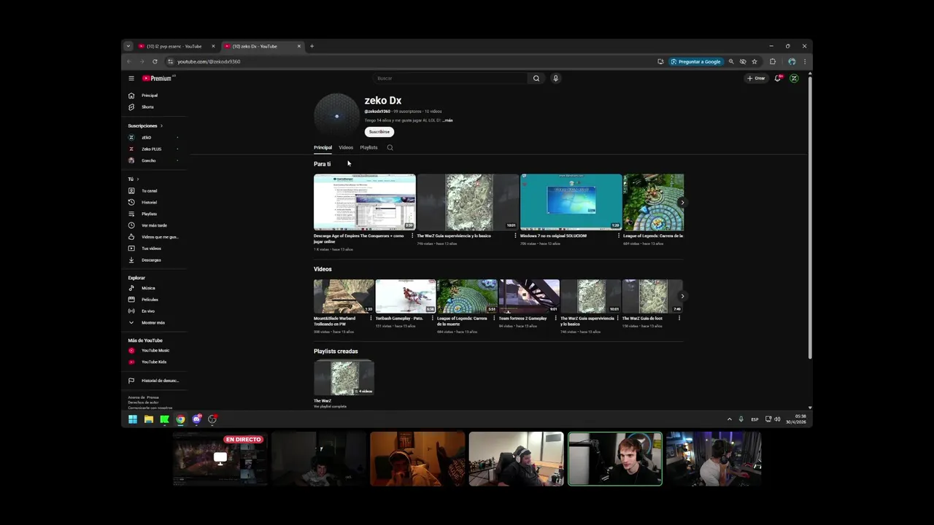This screenshot has width=934, height=525.
Task: Open YouTube Kids from the sidebar
Action: [x=154, y=362]
